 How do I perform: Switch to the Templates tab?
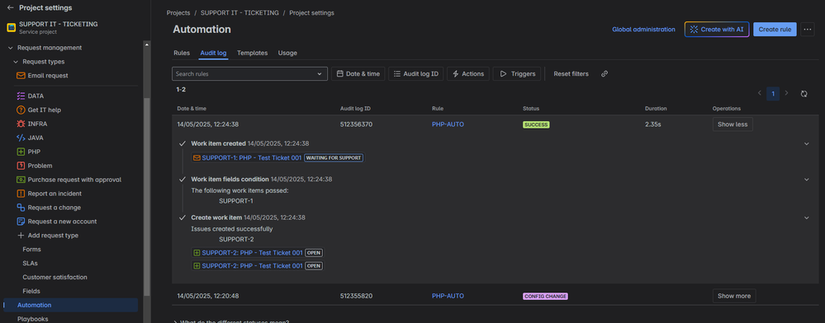pyautogui.click(x=252, y=53)
